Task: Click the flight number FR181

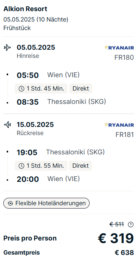Action: (x=125, y=135)
